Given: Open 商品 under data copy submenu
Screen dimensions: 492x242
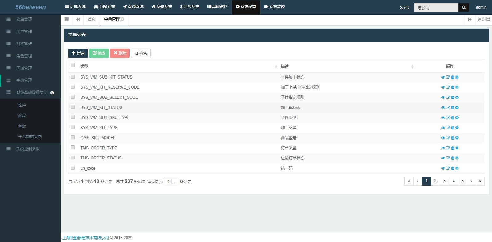Looking at the screenshot, I should pyautogui.click(x=22, y=116).
